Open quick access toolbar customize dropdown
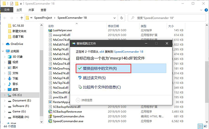 [x=21, y=4]
